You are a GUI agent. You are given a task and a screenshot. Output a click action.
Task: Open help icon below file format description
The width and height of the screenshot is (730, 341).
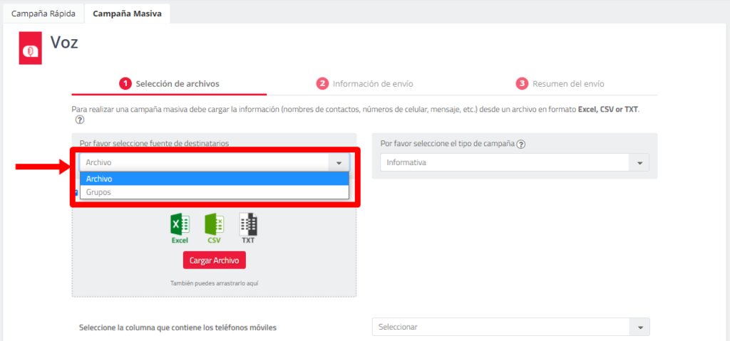[x=80, y=120]
